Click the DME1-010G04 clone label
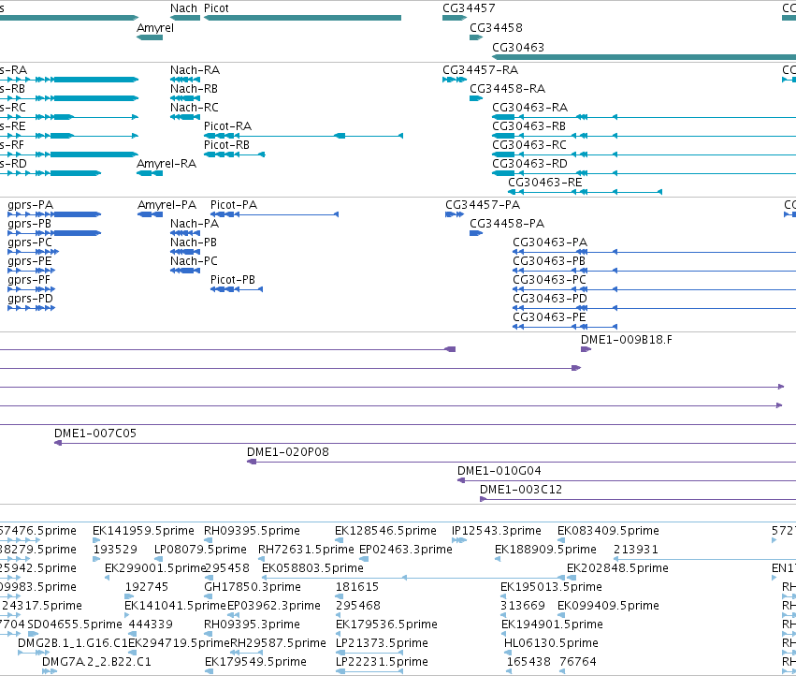Screen dimensions: 796x676 [x=499, y=471]
